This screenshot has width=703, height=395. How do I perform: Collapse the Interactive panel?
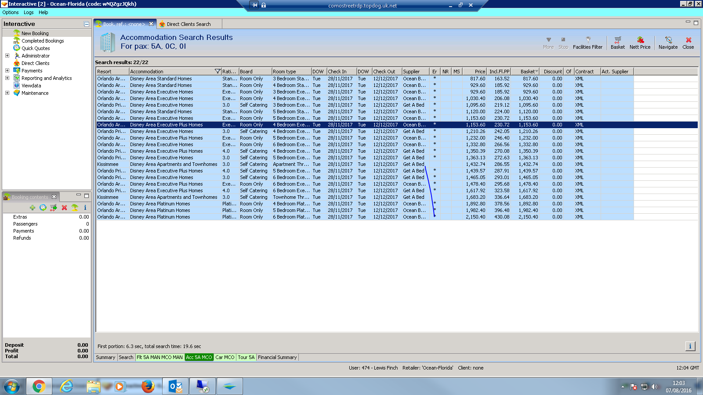[x=87, y=24]
